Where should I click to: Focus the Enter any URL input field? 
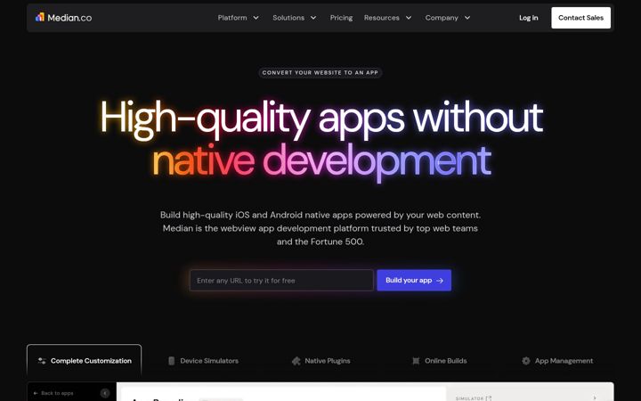tap(281, 281)
